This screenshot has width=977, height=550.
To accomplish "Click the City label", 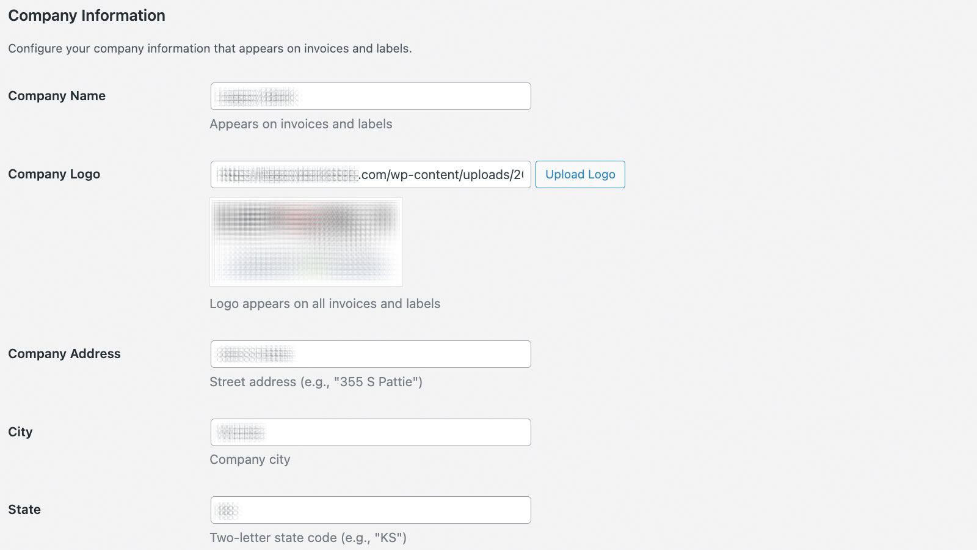I will (20, 432).
